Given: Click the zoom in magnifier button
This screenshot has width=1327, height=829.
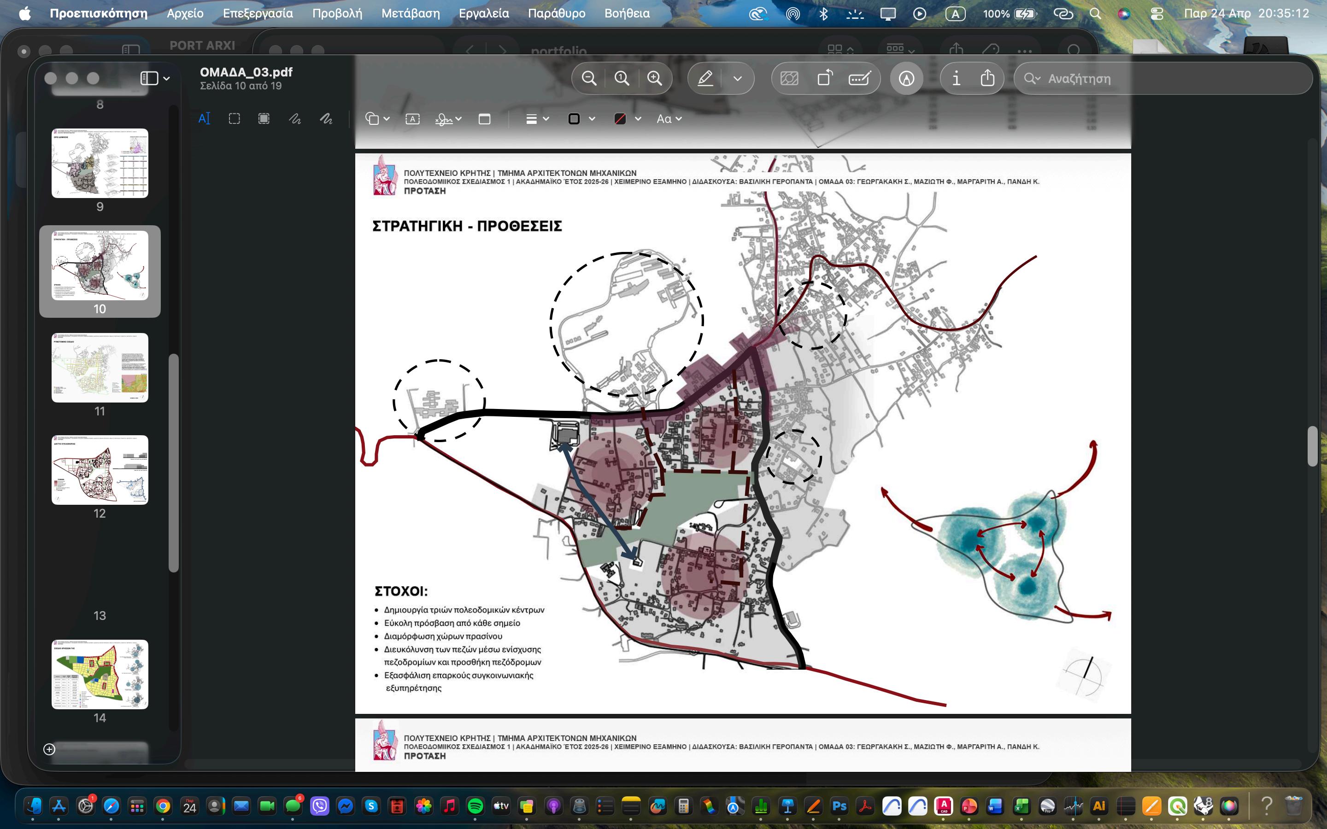Looking at the screenshot, I should (655, 78).
